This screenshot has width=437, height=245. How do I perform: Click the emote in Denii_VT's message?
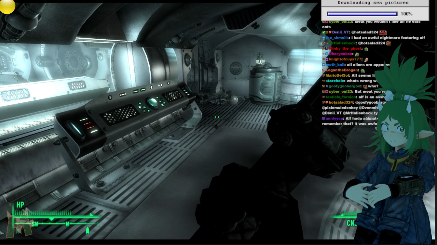click(383, 32)
